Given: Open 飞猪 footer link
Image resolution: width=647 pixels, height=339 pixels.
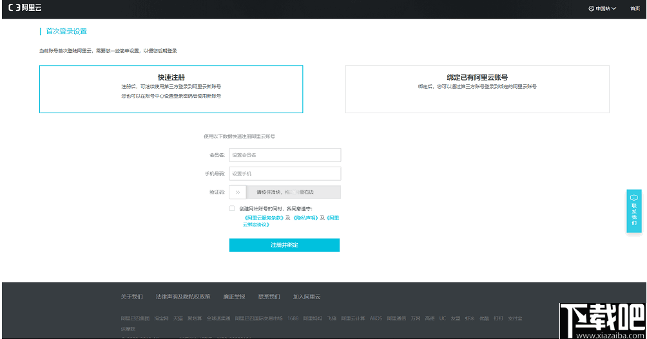Looking at the screenshot, I should 332,318.
